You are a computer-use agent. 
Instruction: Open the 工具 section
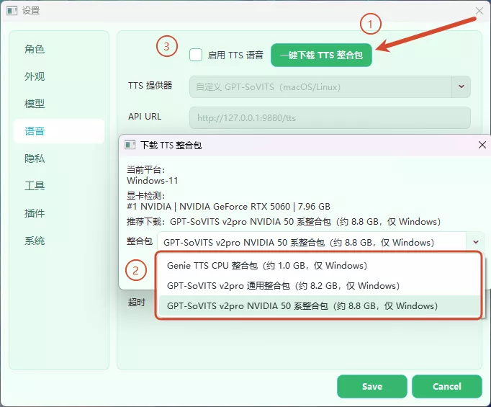coord(59,186)
